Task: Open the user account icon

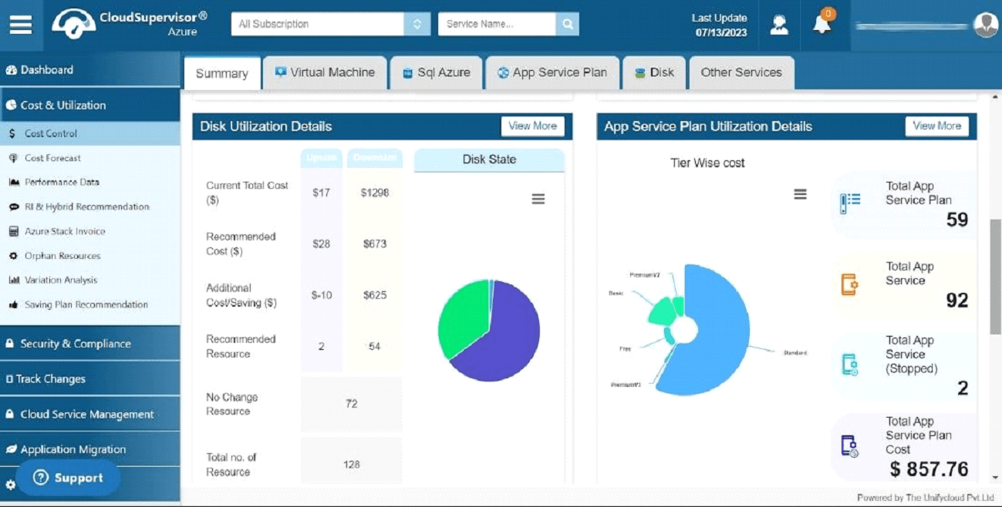Action: click(779, 25)
